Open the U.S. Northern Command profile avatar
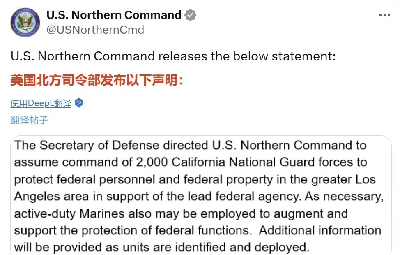The image size is (400, 255). pos(25,22)
